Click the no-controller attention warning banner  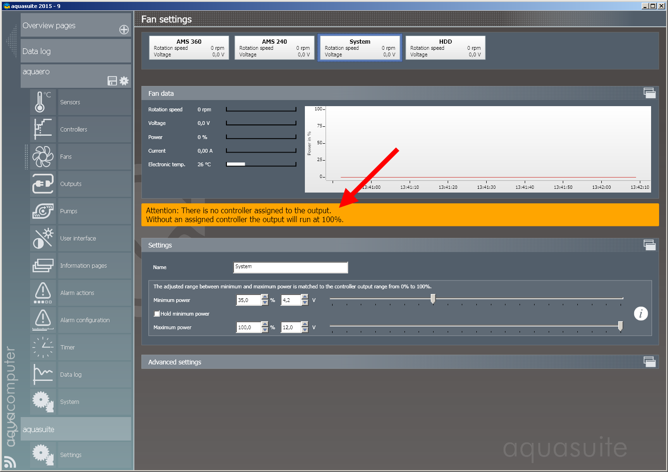click(400, 215)
